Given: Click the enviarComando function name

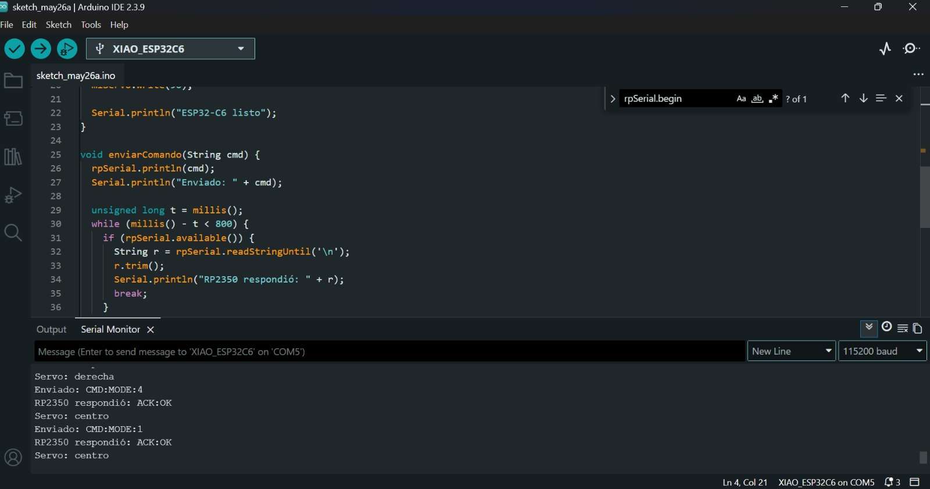Looking at the screenshot, I should pyautogui.click(x=145, y=155).
